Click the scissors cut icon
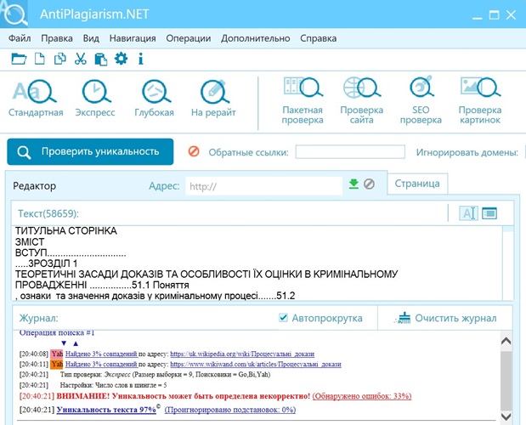Screen dimensions: 526x425 80,59
